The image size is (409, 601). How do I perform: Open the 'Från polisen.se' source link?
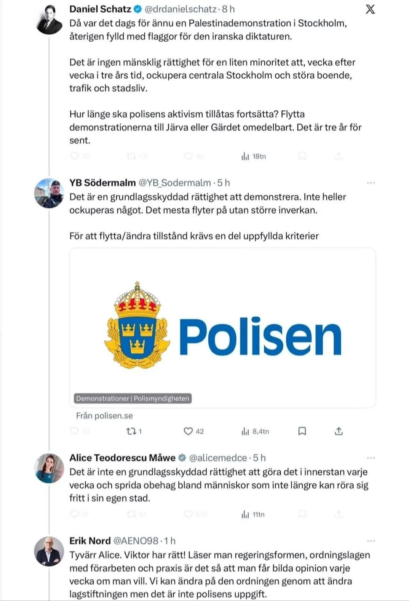104,416
